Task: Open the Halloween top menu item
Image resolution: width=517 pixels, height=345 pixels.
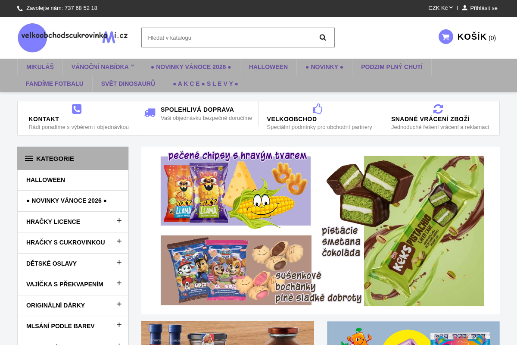Action: (x=268, y=67)
